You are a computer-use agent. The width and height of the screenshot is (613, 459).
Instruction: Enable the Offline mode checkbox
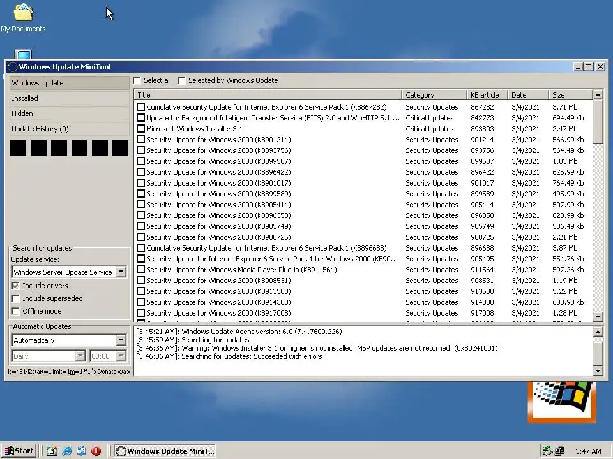tap(15, 311)
